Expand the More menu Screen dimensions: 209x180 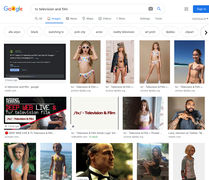(121, 19)
